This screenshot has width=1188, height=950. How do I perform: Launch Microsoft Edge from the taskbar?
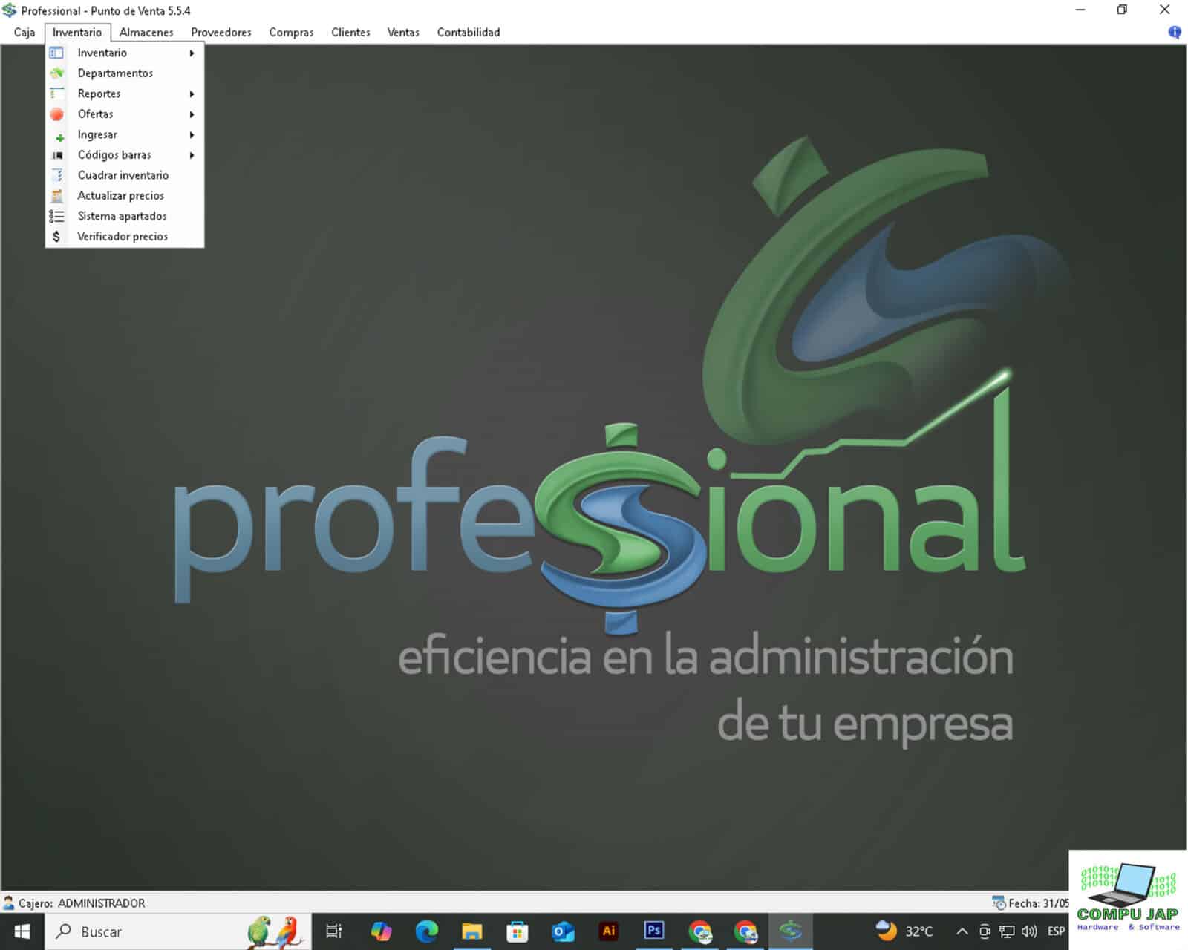tap(426, 931)
